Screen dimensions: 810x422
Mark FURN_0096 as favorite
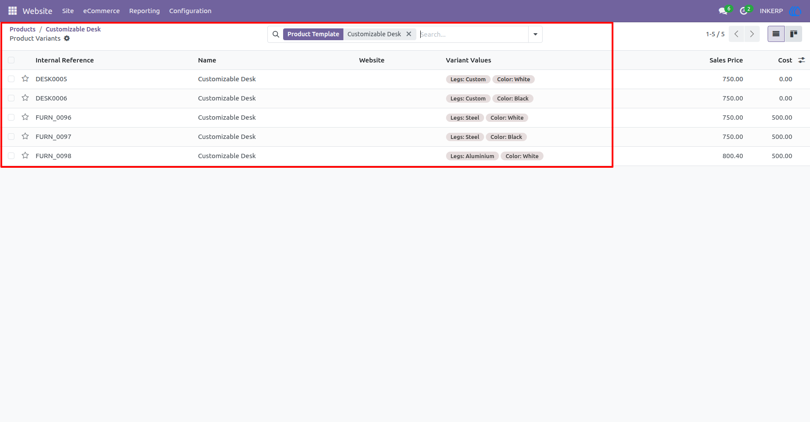click(x=25, y=117)
